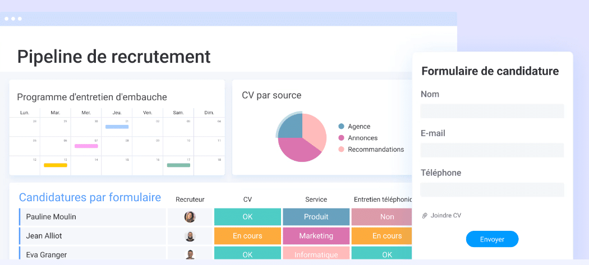Viewport: 589px width, 265px height.
Task: Select the Service column header
Action: 316,199
